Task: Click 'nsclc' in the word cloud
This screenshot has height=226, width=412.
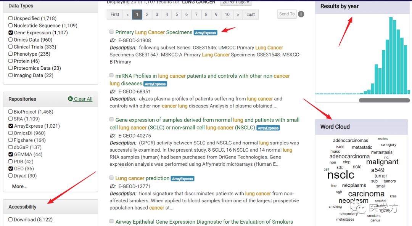Action: tap(341, 175)
